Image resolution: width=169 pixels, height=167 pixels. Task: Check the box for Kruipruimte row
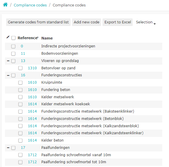[21, 83]
